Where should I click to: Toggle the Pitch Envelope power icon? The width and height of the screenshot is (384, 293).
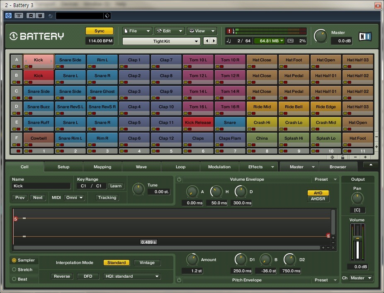(x=179, y=280)
